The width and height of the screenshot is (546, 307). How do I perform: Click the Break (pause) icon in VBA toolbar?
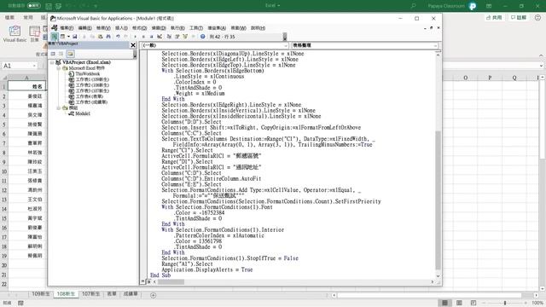tap(143, 37)
